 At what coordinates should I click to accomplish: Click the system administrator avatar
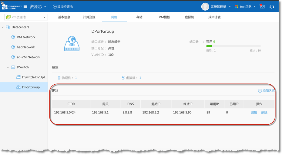click(205, 7)
